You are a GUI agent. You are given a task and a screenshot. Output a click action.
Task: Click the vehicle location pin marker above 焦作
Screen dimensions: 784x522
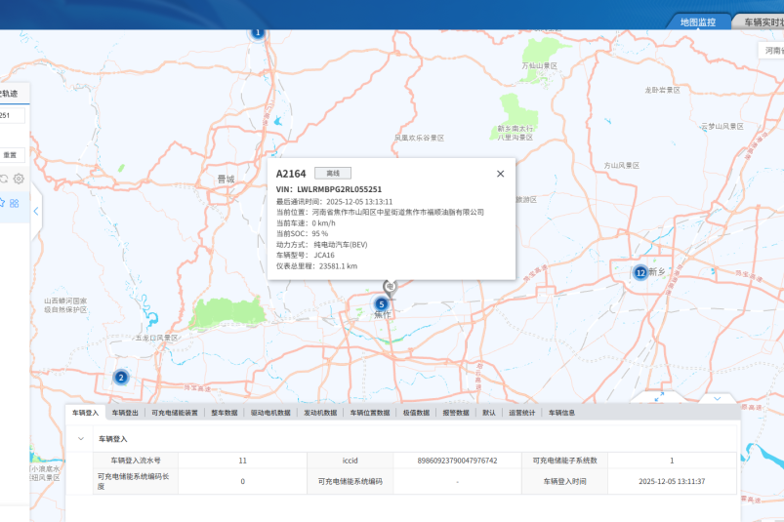pyautogui.click(x=390, y=288)
